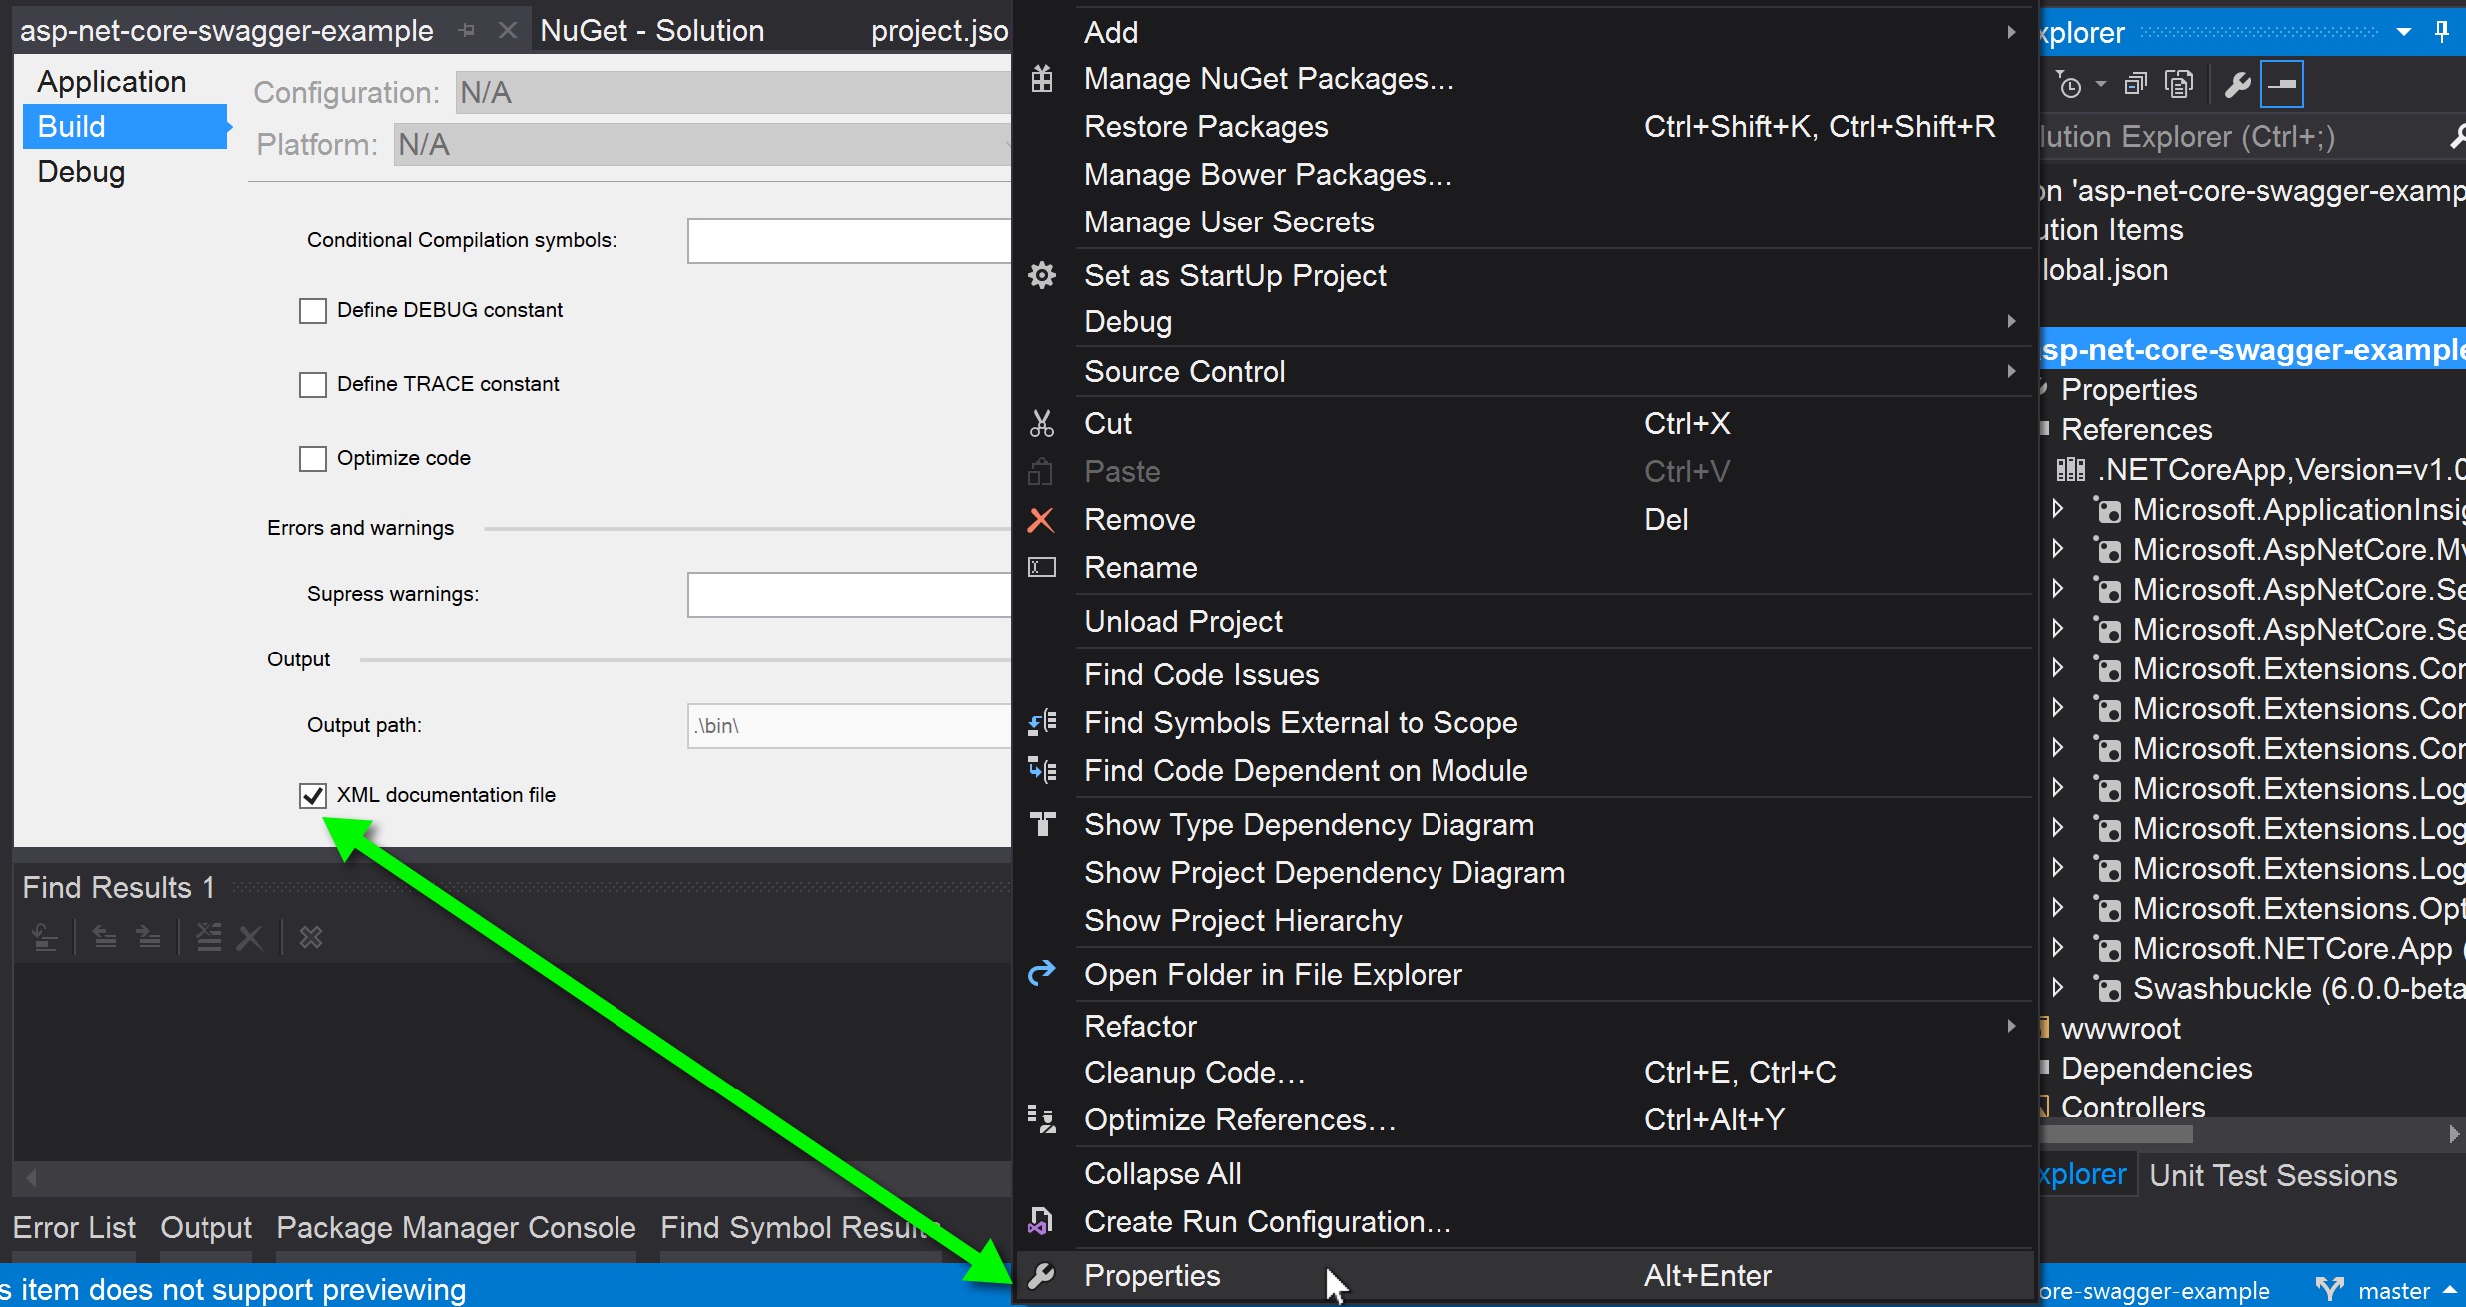Image resolution: width=2466 pixels, height=1307 pixels.
Task: Click the Solution Explorer horizontal scrollbar thumb
Action: click(x=2115, y=1134)
